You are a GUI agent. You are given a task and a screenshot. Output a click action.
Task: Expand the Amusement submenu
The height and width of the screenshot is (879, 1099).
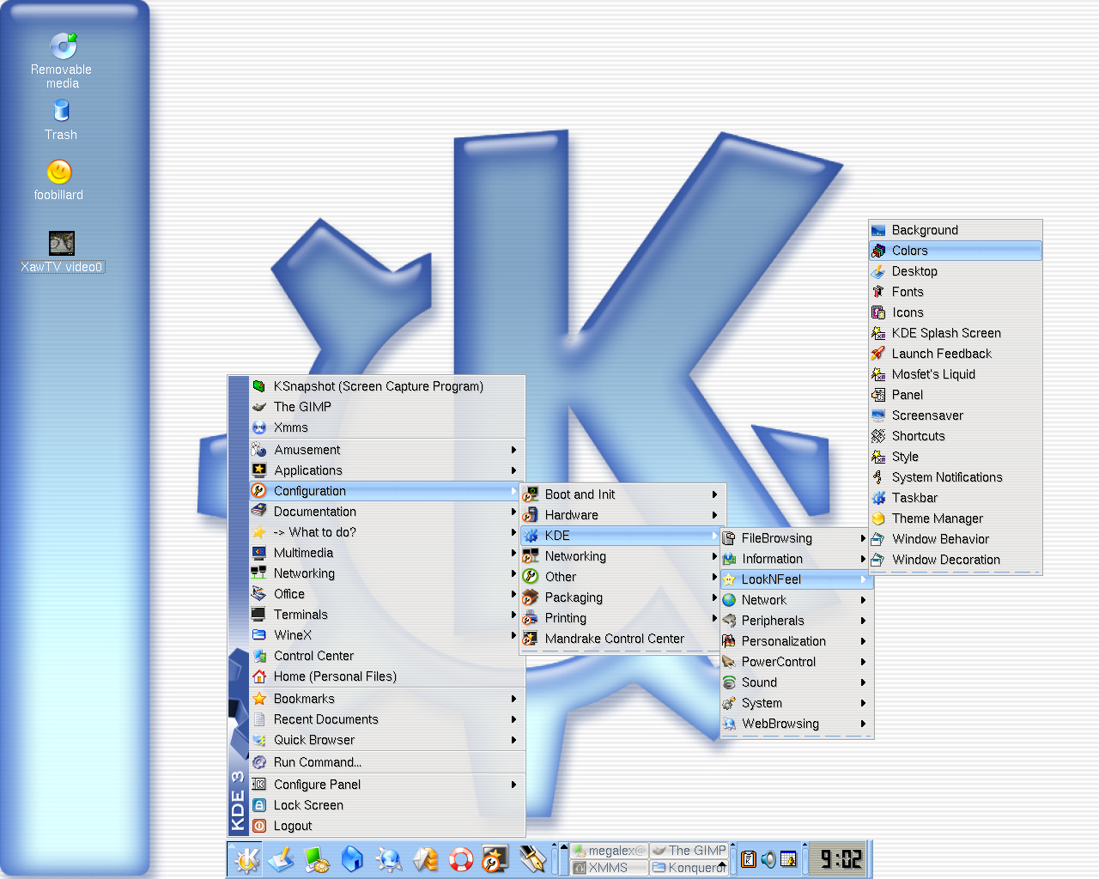point(386,450)
